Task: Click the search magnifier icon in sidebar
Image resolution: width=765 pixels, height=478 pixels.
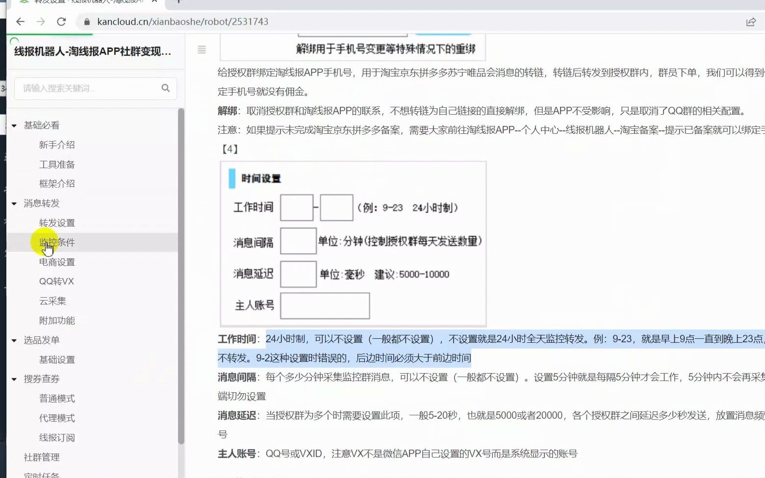Action: tap(166, 88)
